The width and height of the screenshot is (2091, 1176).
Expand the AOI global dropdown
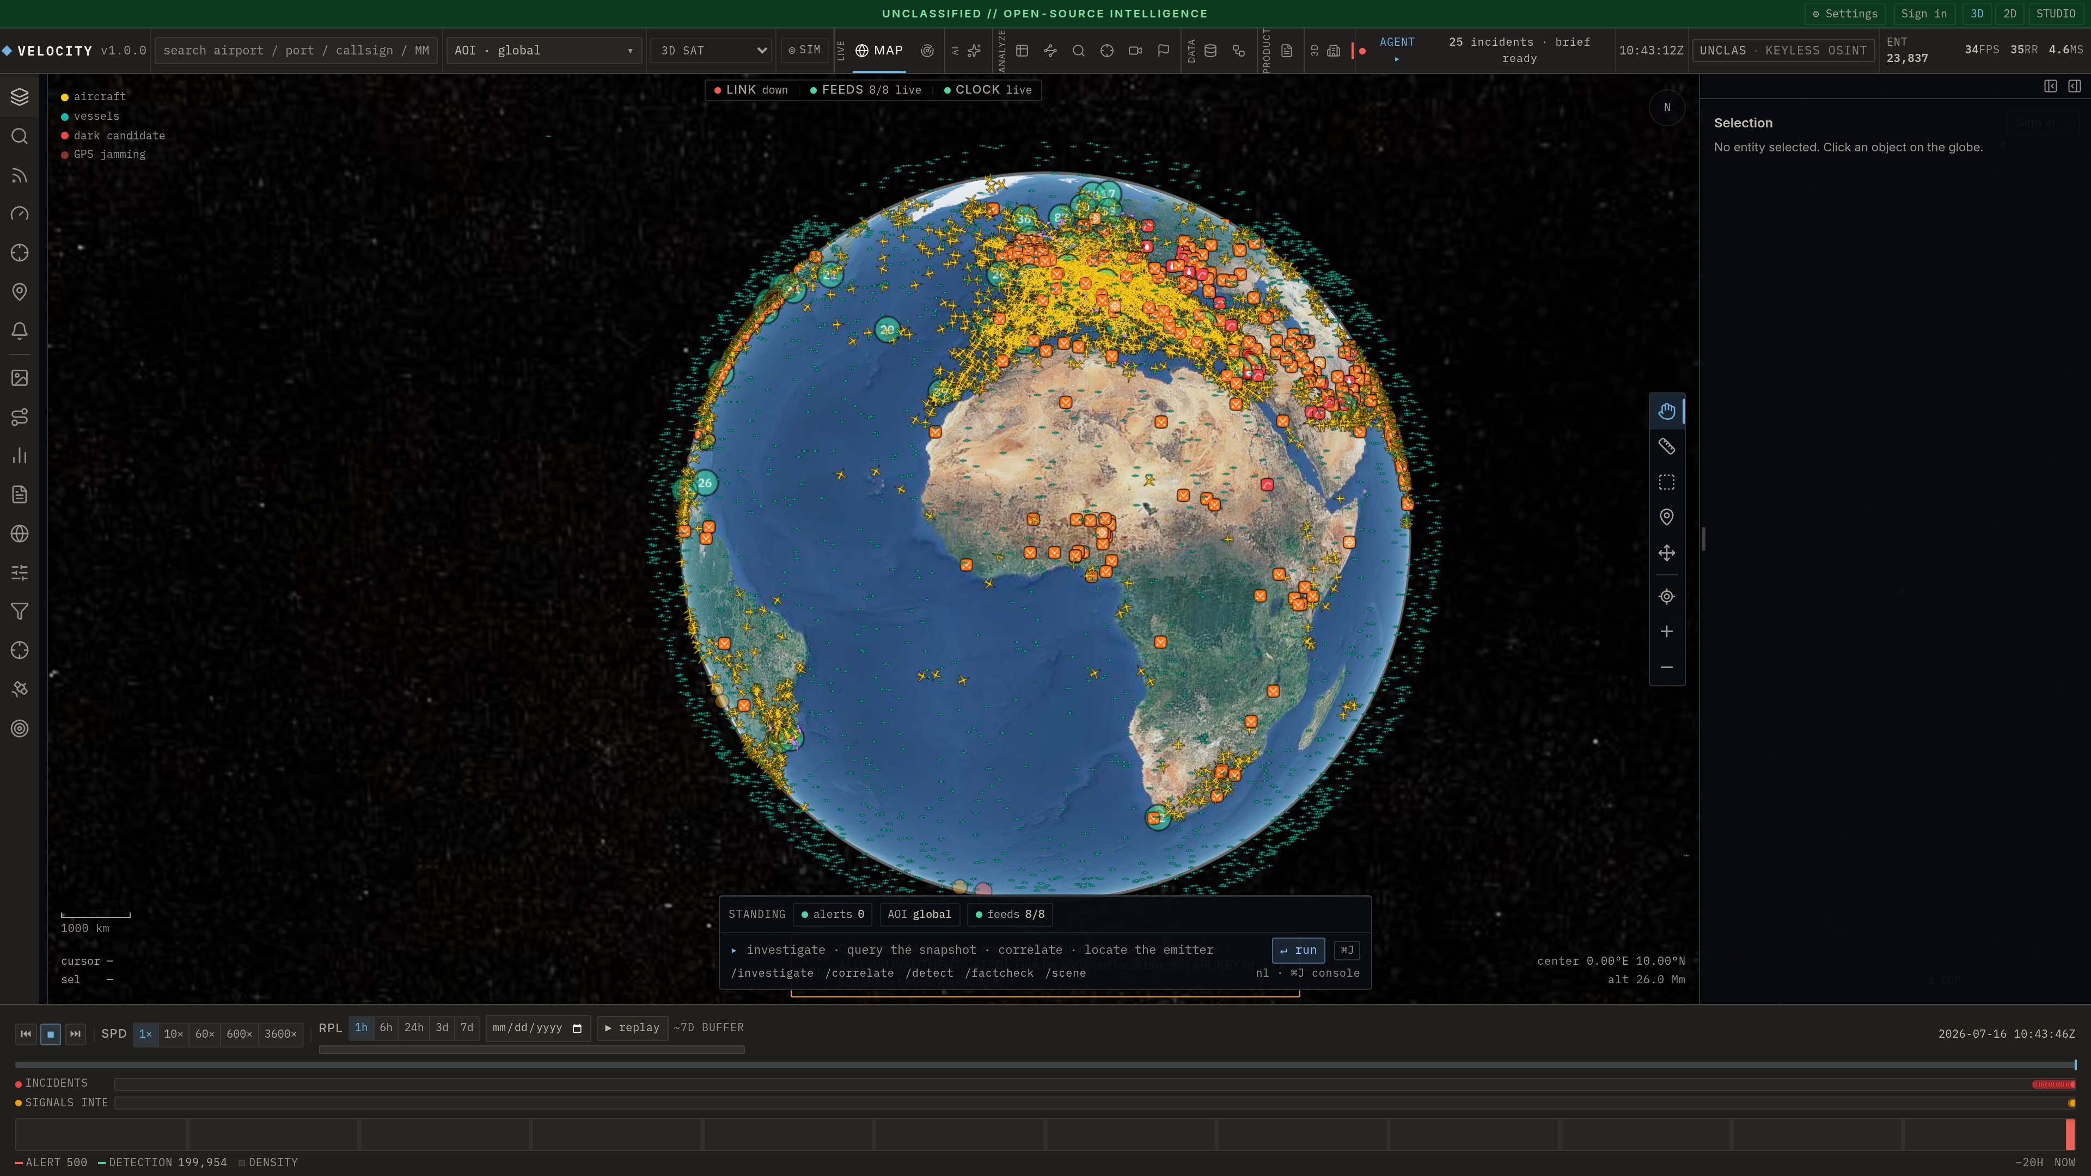544,50
